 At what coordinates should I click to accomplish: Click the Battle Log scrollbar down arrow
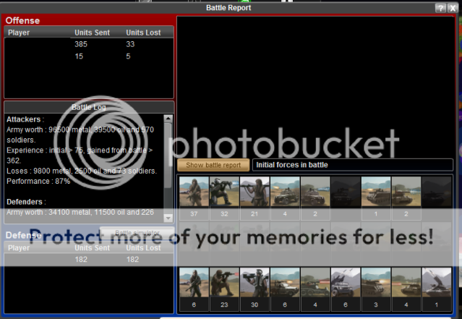pyautogui.click(x=168, y=218)
